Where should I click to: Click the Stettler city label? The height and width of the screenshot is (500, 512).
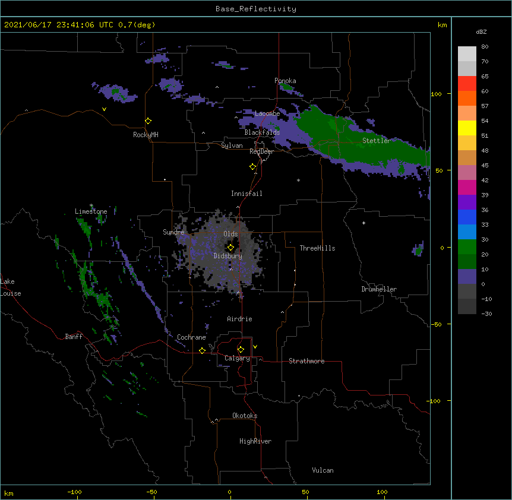(x=377, y=141)
